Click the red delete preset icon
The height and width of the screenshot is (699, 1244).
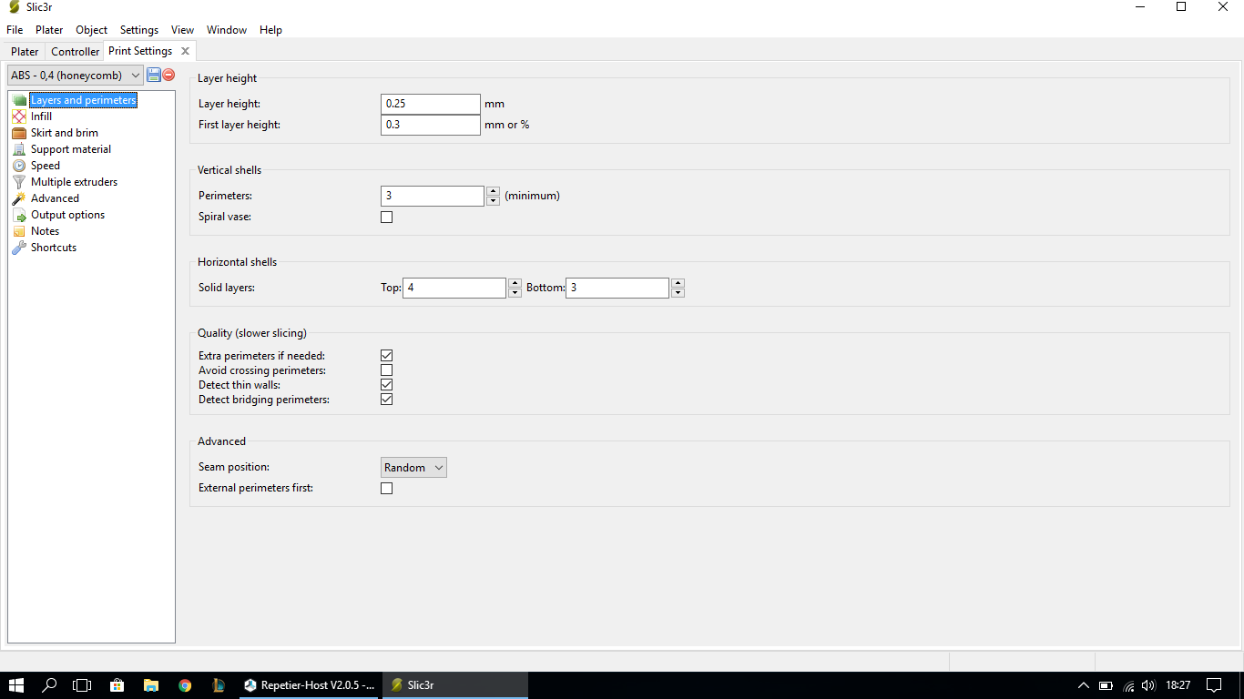(168, 75)
